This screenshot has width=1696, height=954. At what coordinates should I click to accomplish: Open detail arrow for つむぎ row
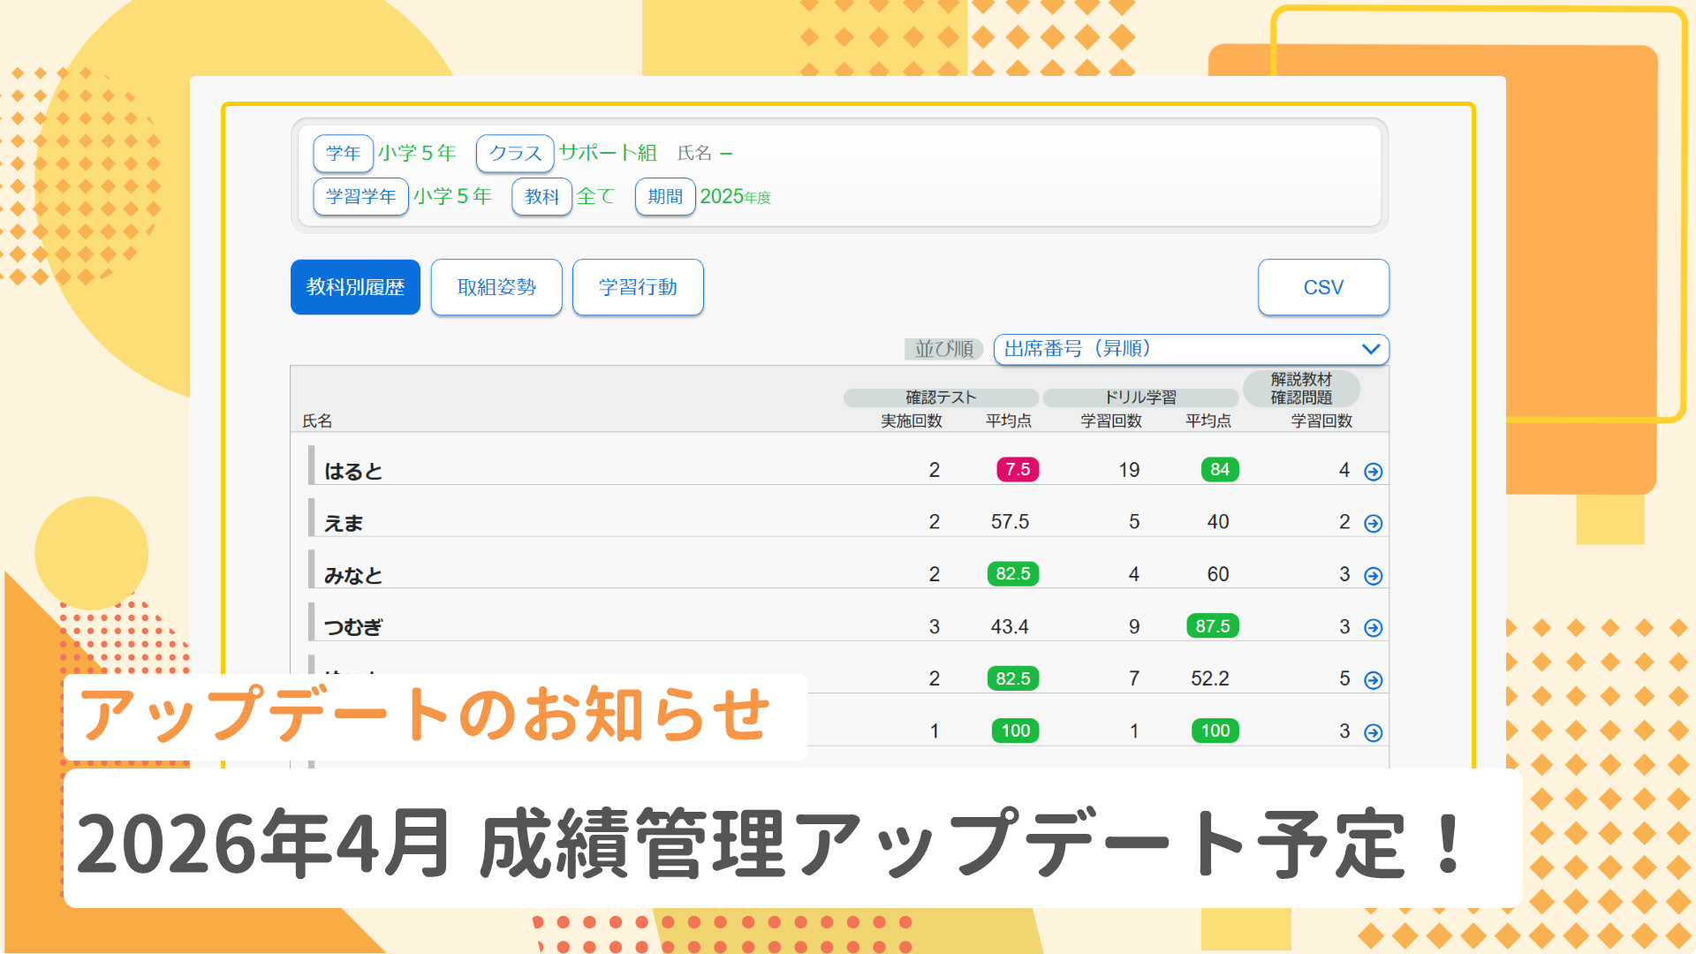tap(1373, 628)
